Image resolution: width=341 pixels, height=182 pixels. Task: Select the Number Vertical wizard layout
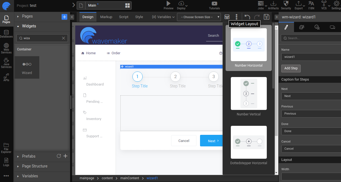pyautogui.click(x=248, y=93)
